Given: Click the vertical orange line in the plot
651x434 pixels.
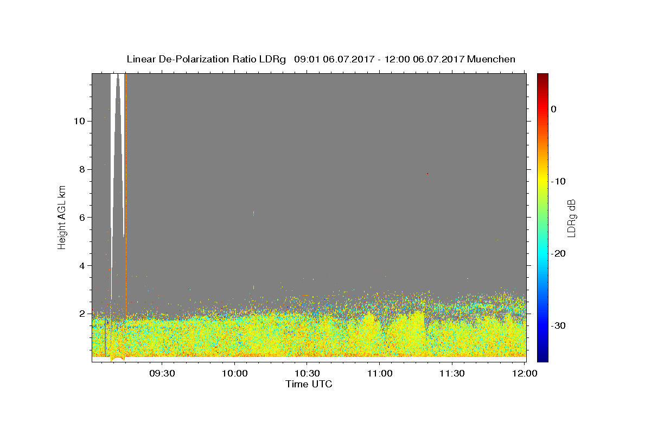Looking at the screenshot, I should pos(126,195).
